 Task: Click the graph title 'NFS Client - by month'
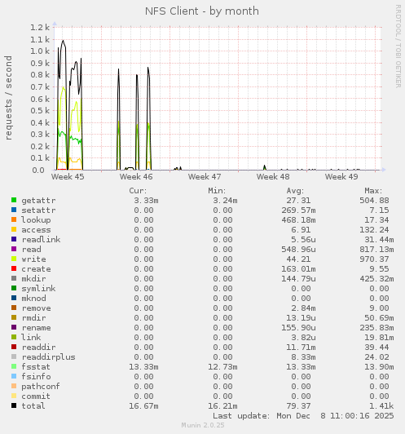tap(202, 11)
